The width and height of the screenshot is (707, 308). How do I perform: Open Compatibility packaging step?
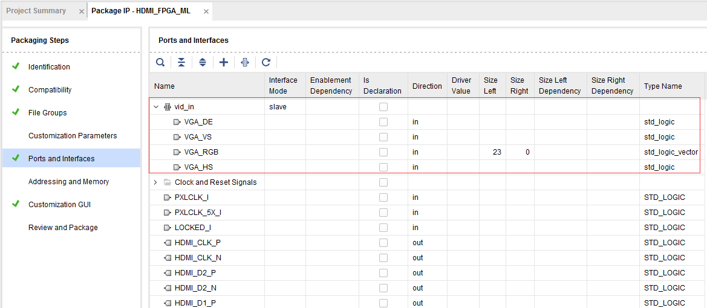50,89
